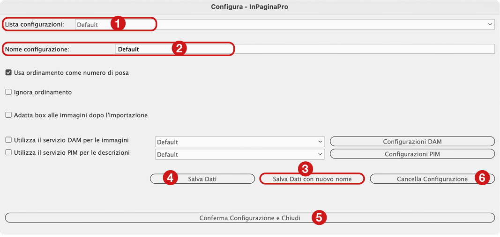Click the red numbered marker 6
Image resolution: width=500 pixels, height=237 pixels.
(x=482, y=178)
